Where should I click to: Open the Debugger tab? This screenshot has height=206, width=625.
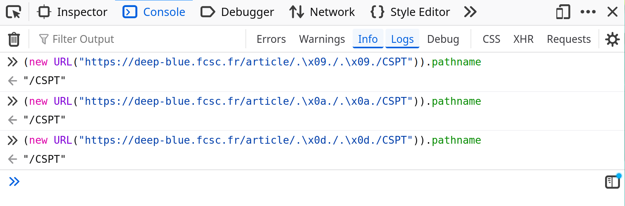(x=237, y=12)
